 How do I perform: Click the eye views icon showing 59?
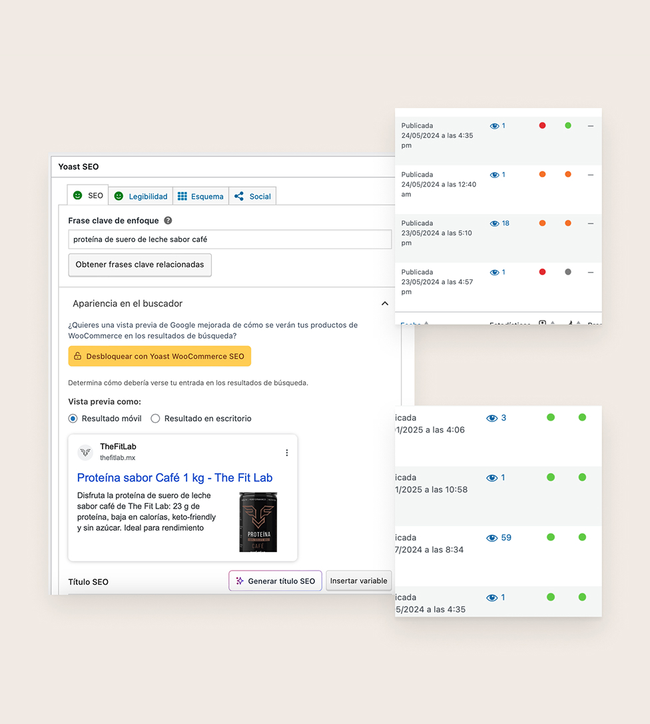pyautogui.click(x=492, y=538)
